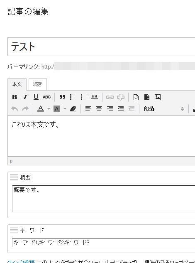Click the 記事の編集 heading

pos(28,11)
